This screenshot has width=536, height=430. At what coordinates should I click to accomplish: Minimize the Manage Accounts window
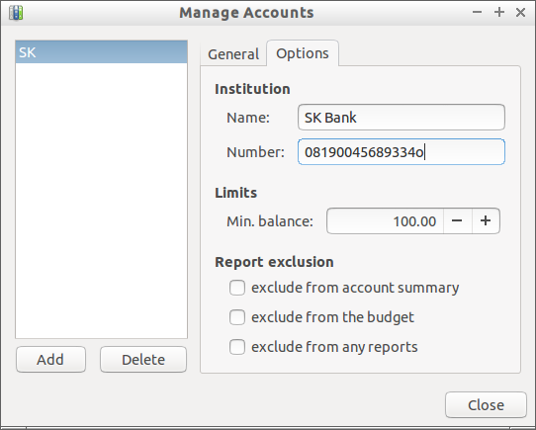click(478, 13)
